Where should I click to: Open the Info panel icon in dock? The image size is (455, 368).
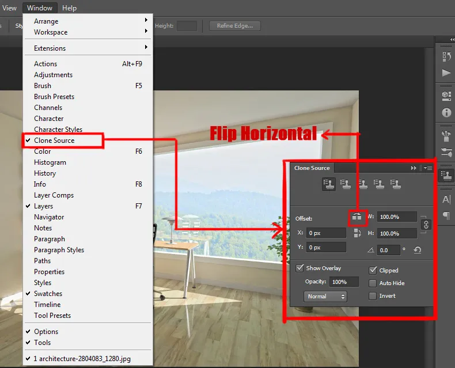coord(446,112)
